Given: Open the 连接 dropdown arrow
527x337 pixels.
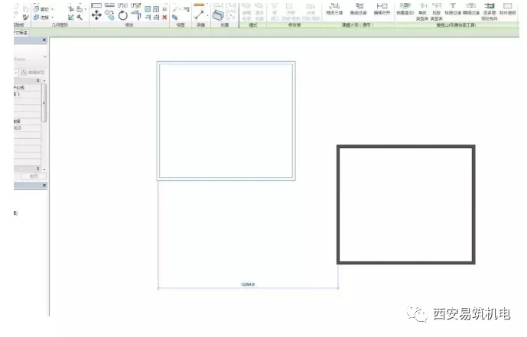Looking at the screenshot, I should pyautogui.click(x=52, y=17).
